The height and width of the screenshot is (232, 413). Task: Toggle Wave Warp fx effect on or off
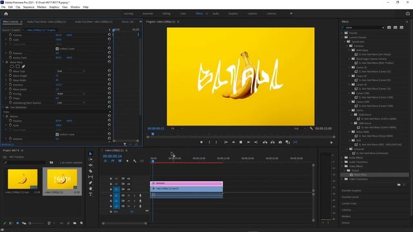tap(7, 63)
